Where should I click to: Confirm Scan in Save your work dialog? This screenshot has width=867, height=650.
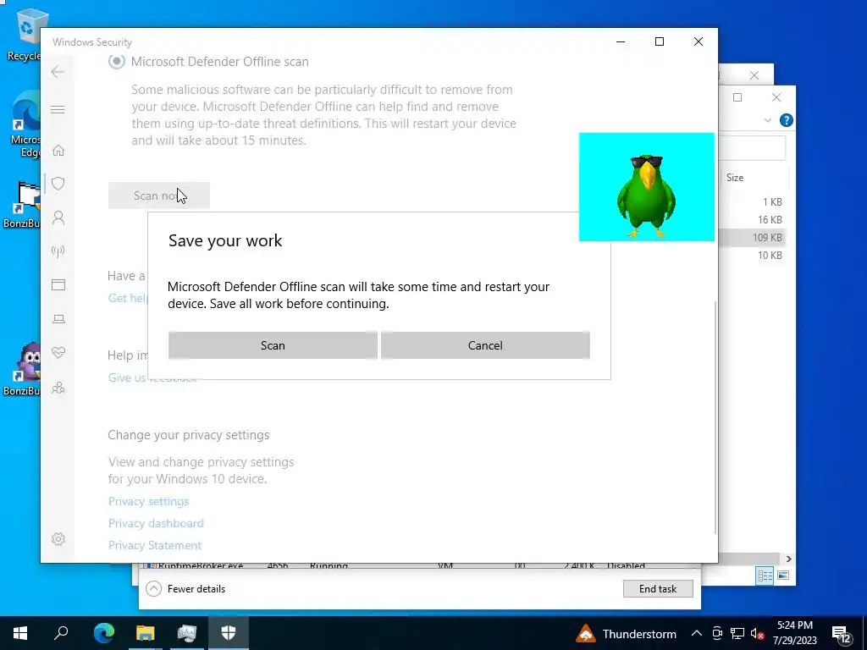coord(273,345)
